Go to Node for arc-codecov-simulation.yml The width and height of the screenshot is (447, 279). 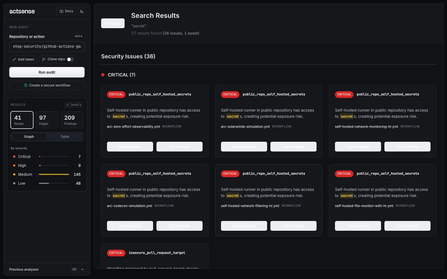(179, 226)
